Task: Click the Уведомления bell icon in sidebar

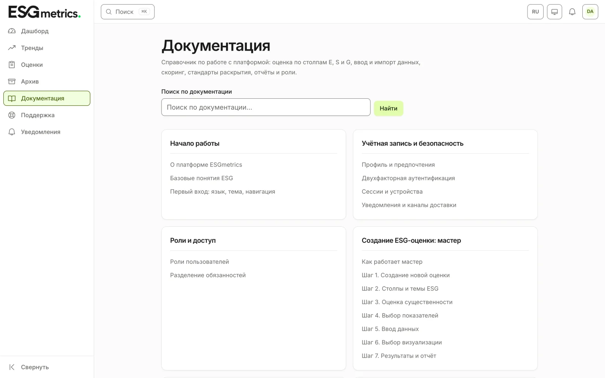Action: pyautogui.click(x=12, y=132)
